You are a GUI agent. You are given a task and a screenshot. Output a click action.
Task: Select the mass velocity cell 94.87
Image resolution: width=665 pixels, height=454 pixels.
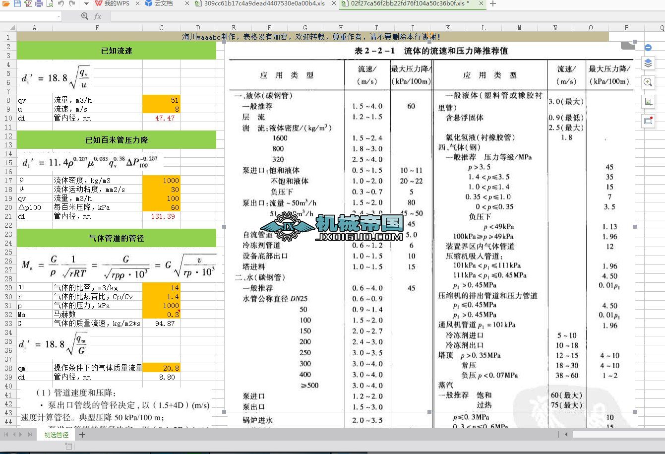coord(161,324)
